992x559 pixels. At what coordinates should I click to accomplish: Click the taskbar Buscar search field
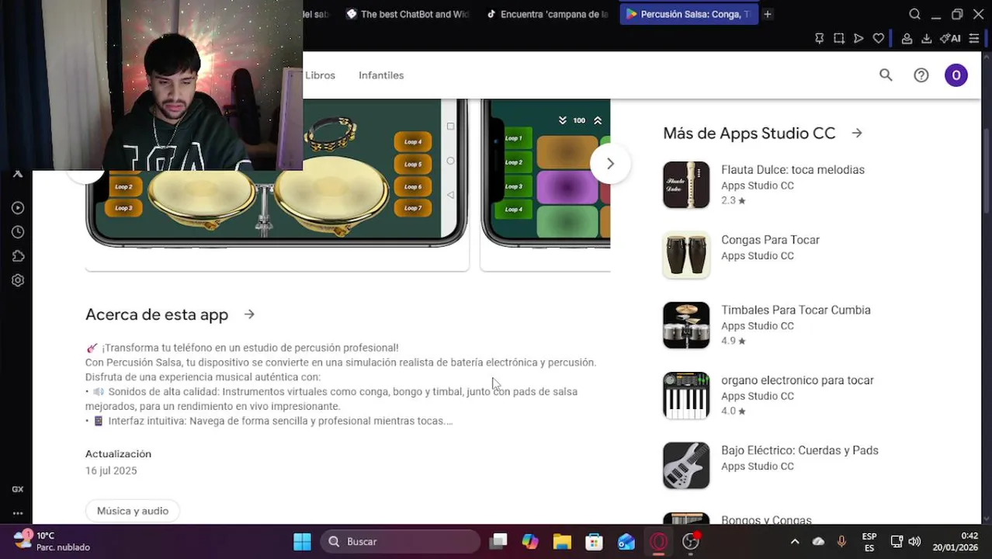(x=401, y=541)
